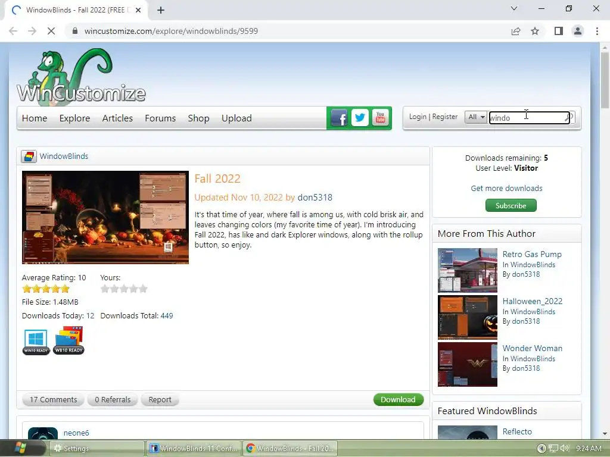Switch to Settings taskbar window
610x457 pixels.
pos(97,449)
